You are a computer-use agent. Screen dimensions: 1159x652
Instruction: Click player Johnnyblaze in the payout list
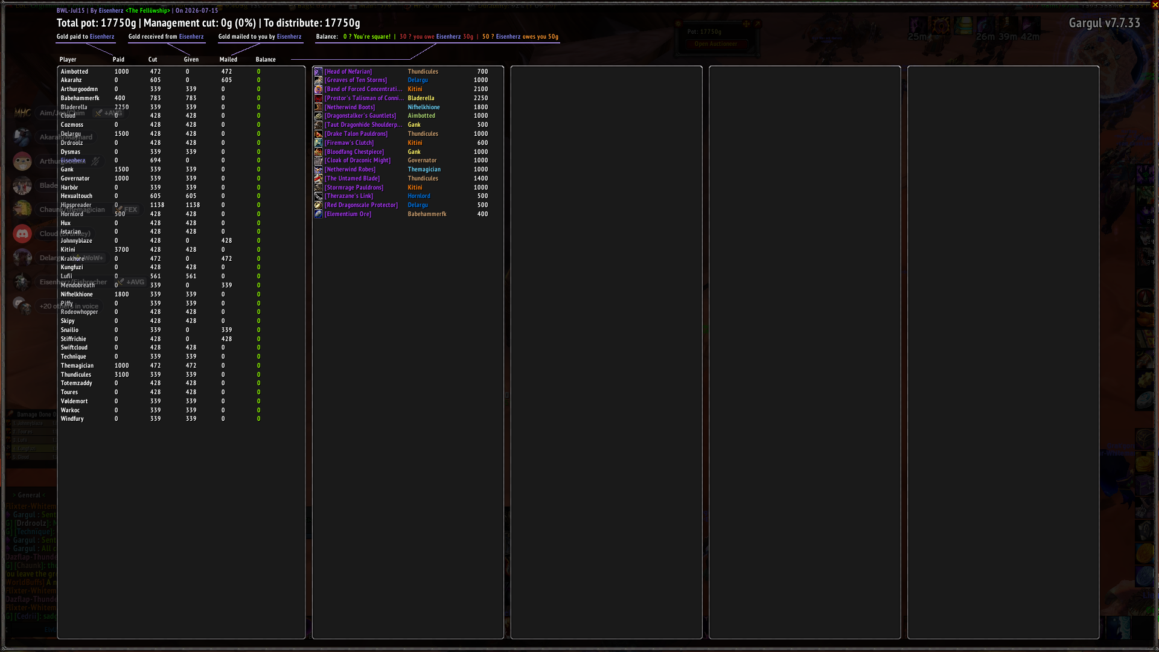coord(76,241)
